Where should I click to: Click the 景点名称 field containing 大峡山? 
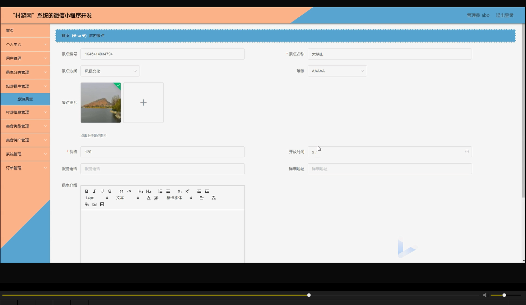click(390, 54)
